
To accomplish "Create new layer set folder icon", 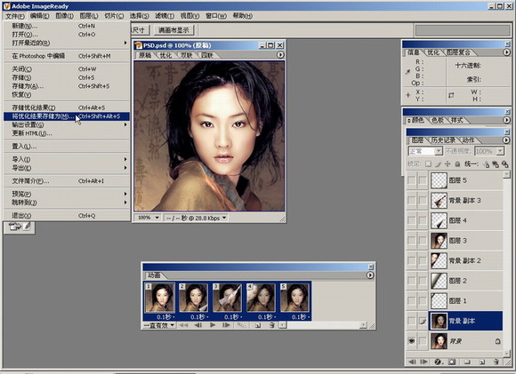I will 467,362.
